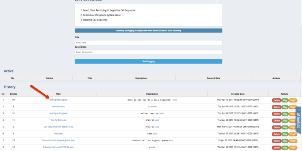Open 'Inbound call to support queue' title link
The width and height of the screenshot is (302, 151).
click(x=56, y=140)
